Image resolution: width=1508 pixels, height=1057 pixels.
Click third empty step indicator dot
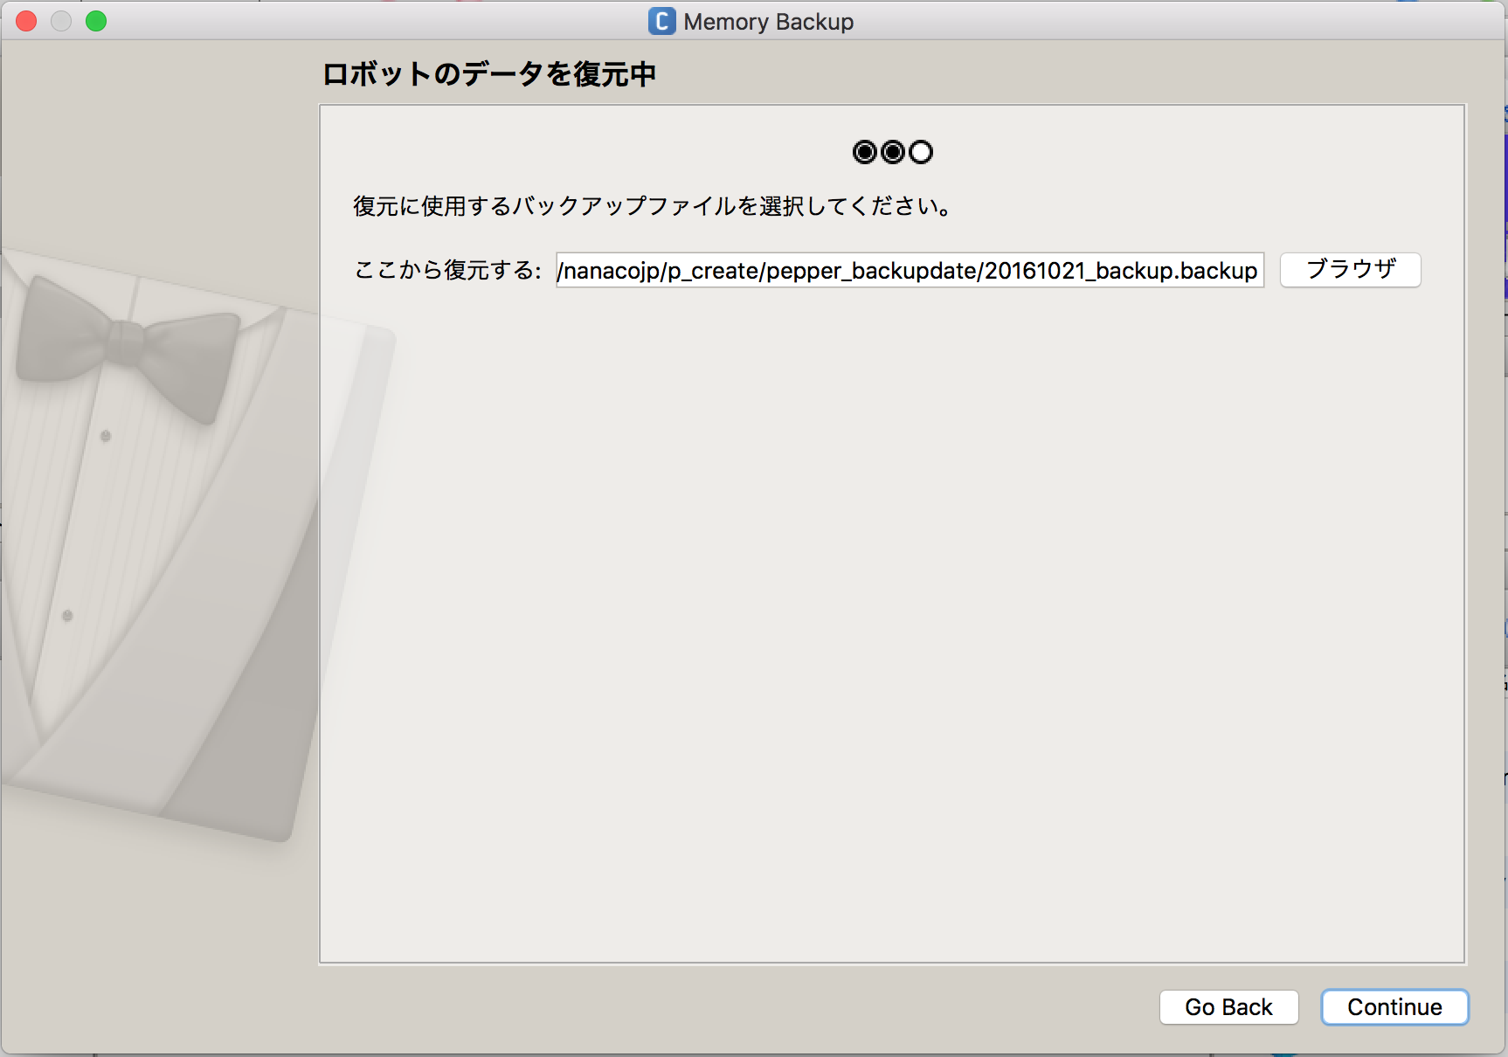[921, 152]
